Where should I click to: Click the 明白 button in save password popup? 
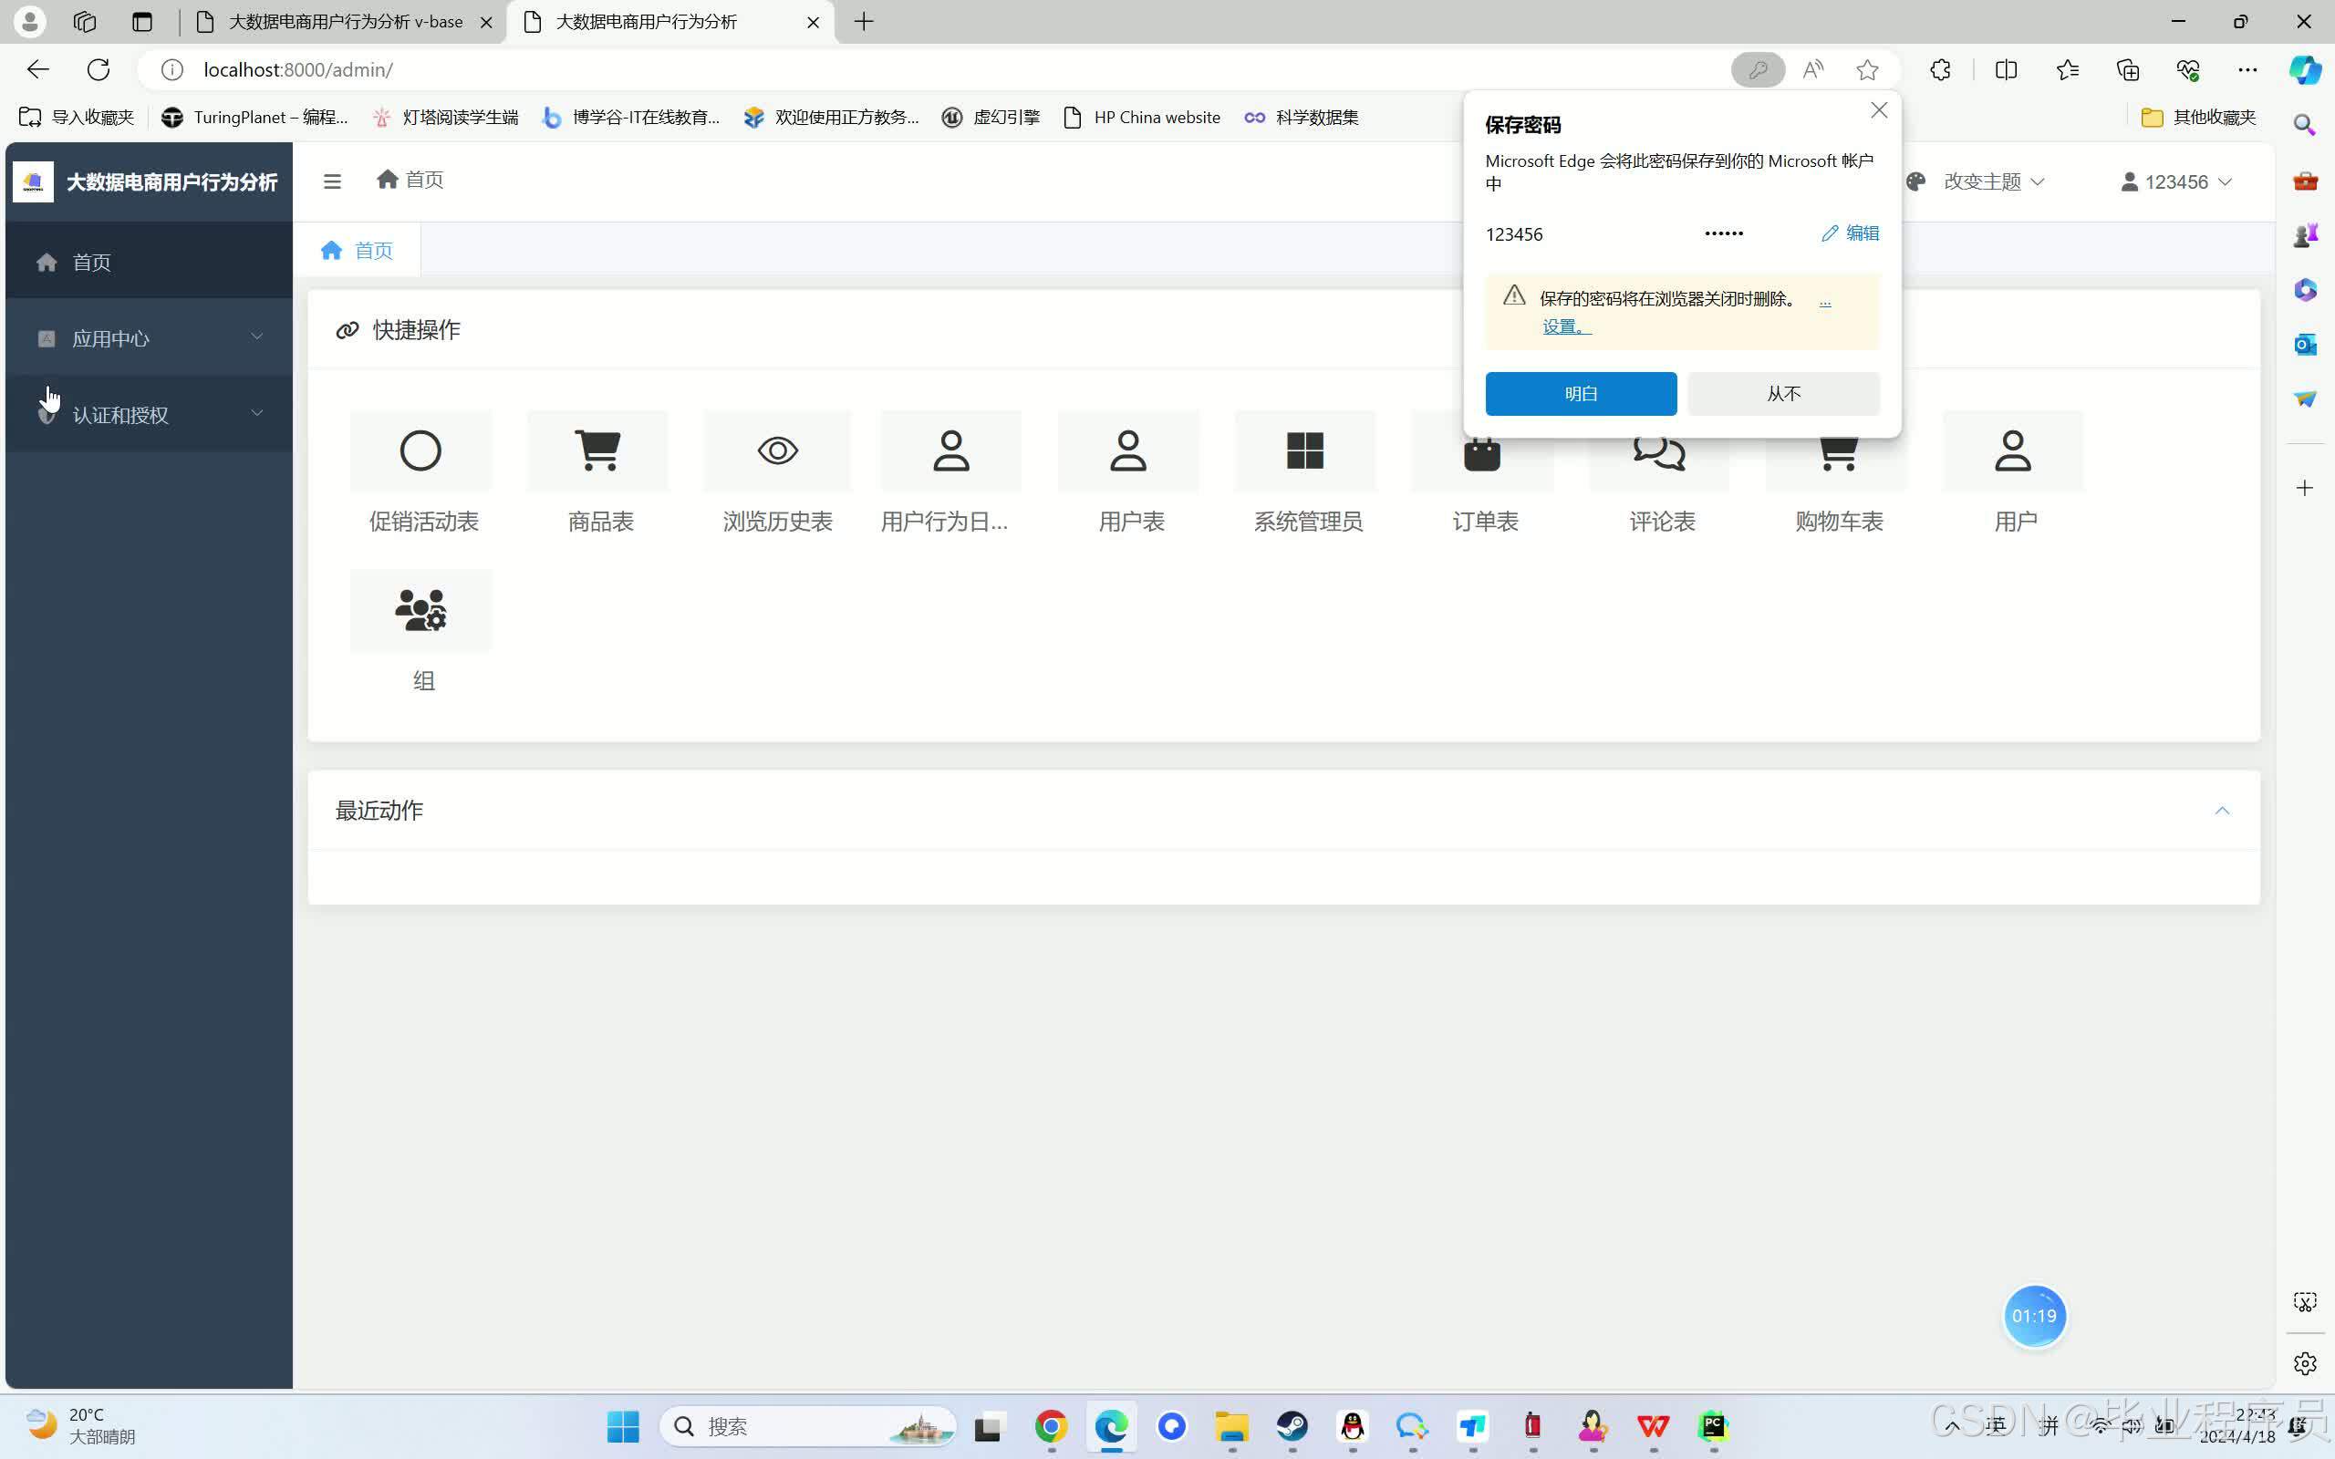point(1581,394)
